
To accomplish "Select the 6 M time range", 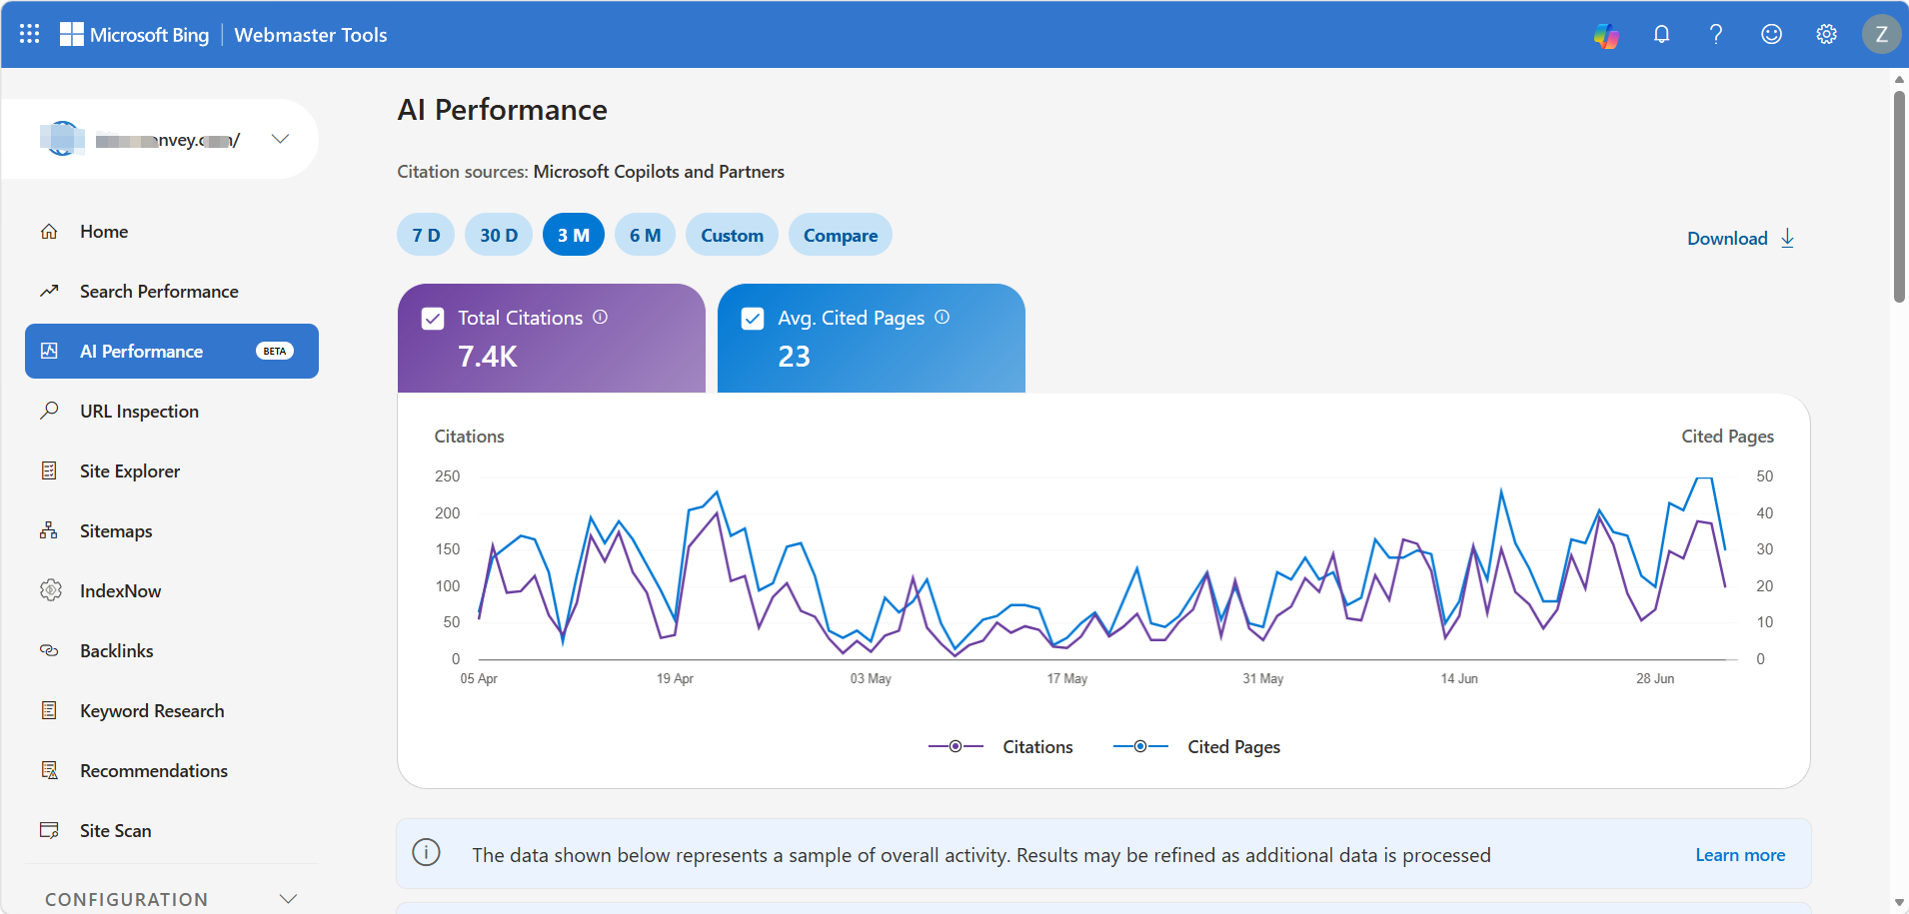I will pyautogui.click(x=646, y=235).
